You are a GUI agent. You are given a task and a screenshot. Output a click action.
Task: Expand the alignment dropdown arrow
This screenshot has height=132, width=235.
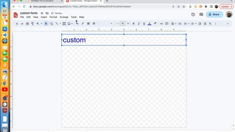click(176, 23)
